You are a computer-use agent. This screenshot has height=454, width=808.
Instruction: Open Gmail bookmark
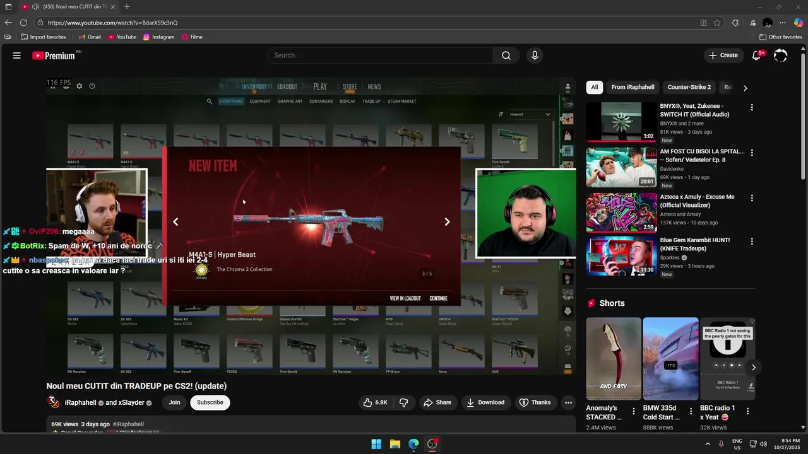click(90, 37)
